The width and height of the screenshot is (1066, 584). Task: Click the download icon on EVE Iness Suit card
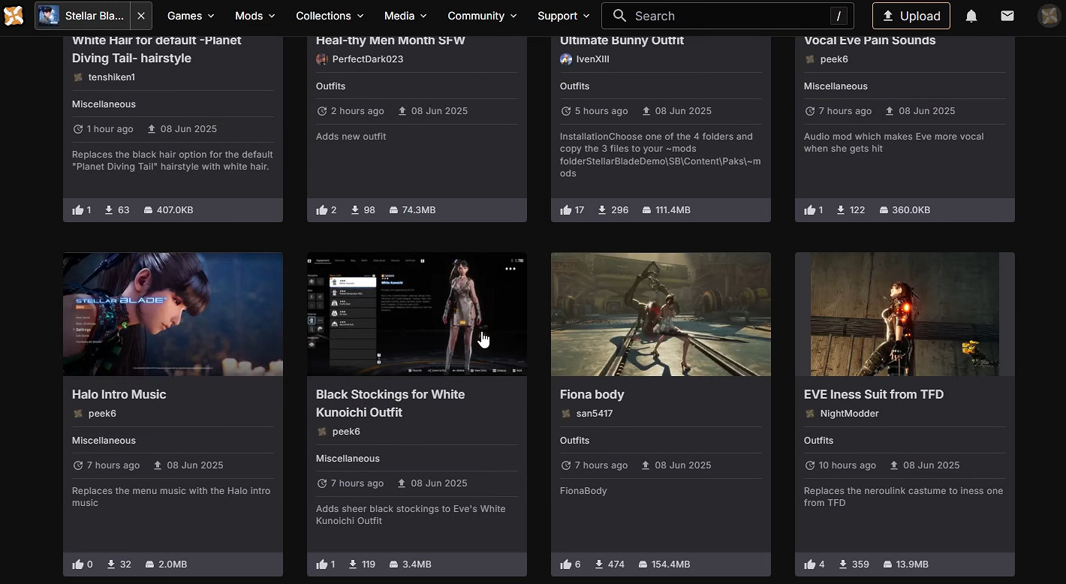(x=843, y=564)
